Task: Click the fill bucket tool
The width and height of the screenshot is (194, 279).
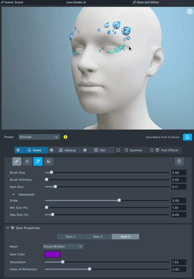Action: (x=48, y=161)
